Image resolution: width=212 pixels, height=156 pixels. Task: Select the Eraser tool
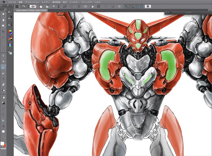3,85
